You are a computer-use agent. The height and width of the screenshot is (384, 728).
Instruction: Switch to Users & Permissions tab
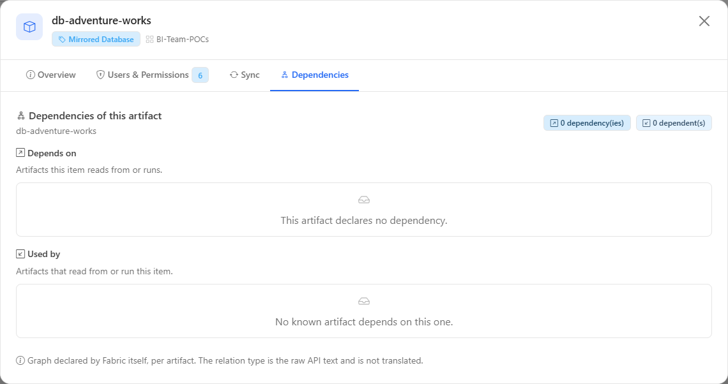pos(152,75)
